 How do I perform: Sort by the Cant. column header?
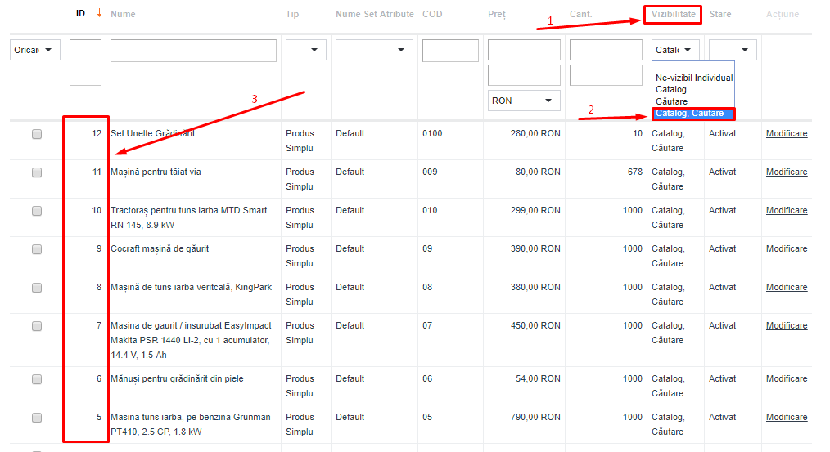pos(580,14)
